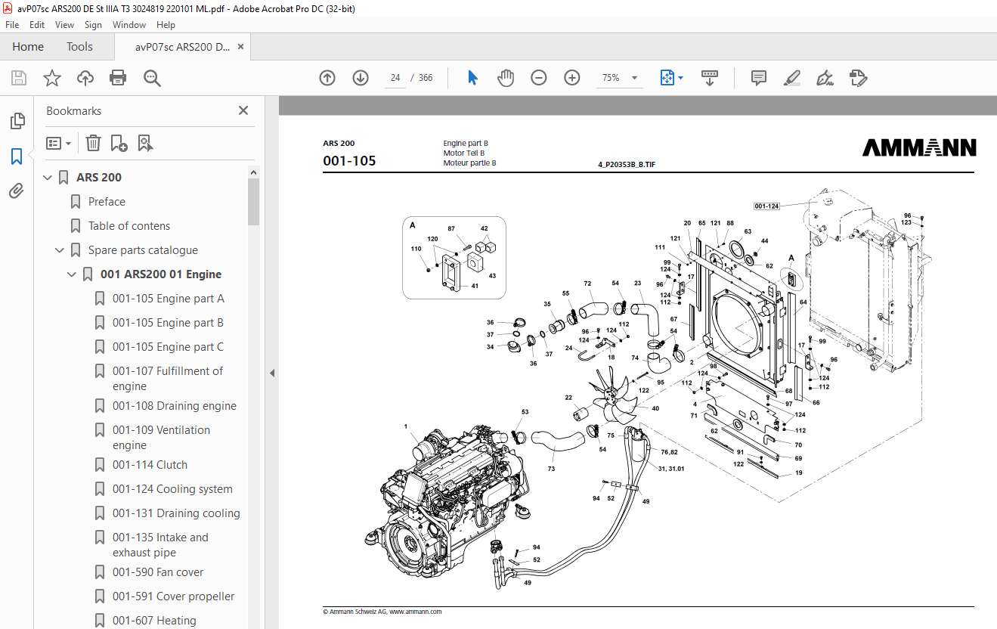
Task: Click the 001-124 reference label in diagram
Action: (766, 206)
